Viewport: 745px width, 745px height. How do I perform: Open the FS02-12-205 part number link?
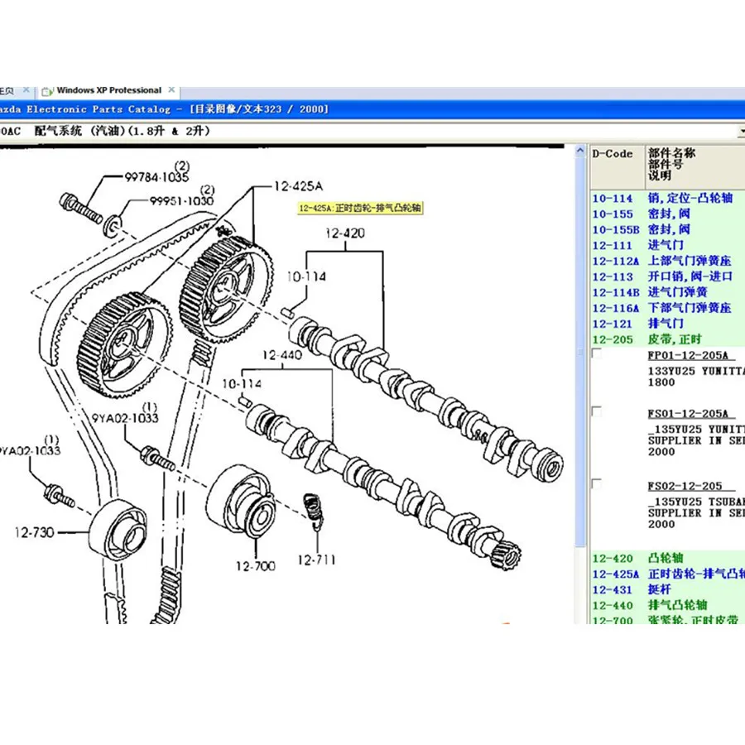point(685,486)
